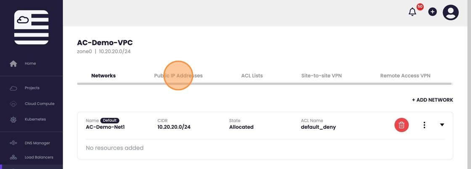The width and height of the screenshot is (471, 169).
Task: Go to the Remote Access VPN tab
Action: click(405, 76)
